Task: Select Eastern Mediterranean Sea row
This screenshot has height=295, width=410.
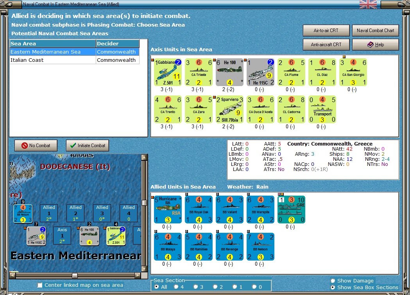Action: tap(75, 52)
